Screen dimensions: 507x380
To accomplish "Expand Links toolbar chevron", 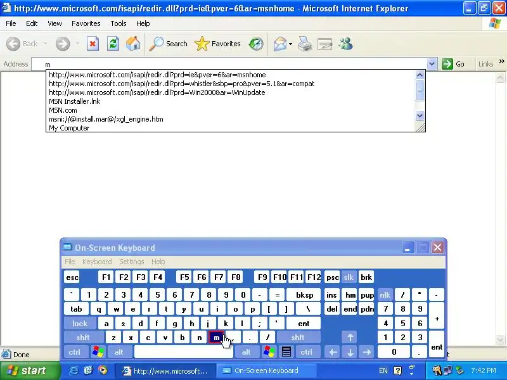I will [501, 61].
